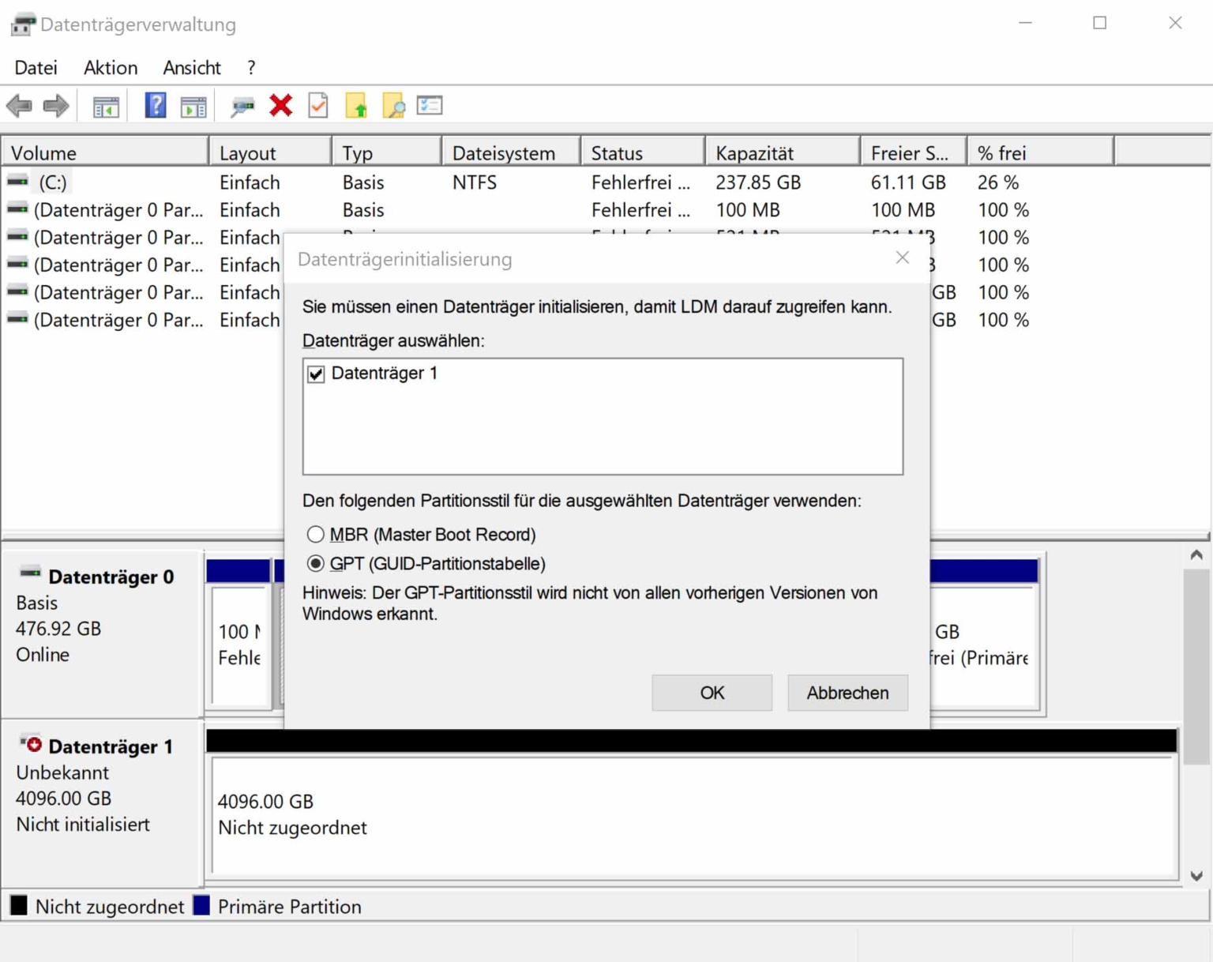This screenshot has height=962, width=1213.
Task: Sort by Freier S... column header
Action: click(x=914, y=152)
